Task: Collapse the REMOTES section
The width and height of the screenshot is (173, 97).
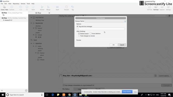Action: (x=31, y=43)
